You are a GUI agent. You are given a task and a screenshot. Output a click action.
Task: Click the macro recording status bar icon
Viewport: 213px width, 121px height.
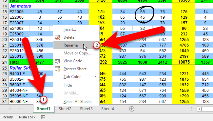point(43,117)
